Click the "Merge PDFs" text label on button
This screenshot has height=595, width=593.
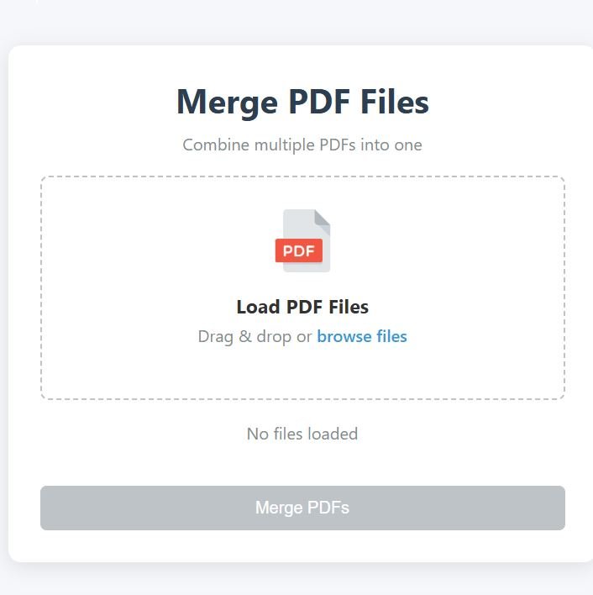(302, 508)
